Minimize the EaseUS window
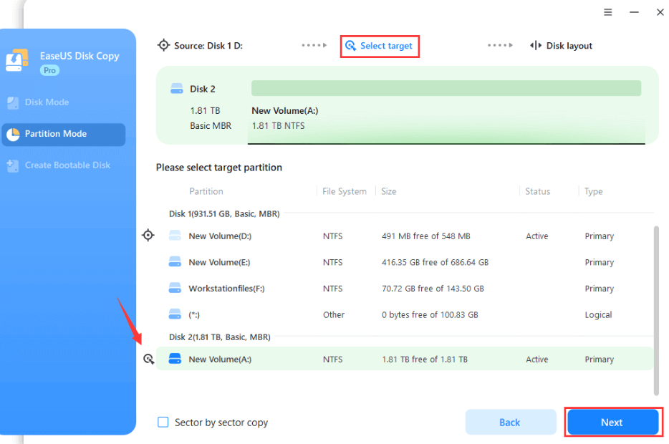Image resolution: width=669 pixels, height=444 pixels. (635, 12)
